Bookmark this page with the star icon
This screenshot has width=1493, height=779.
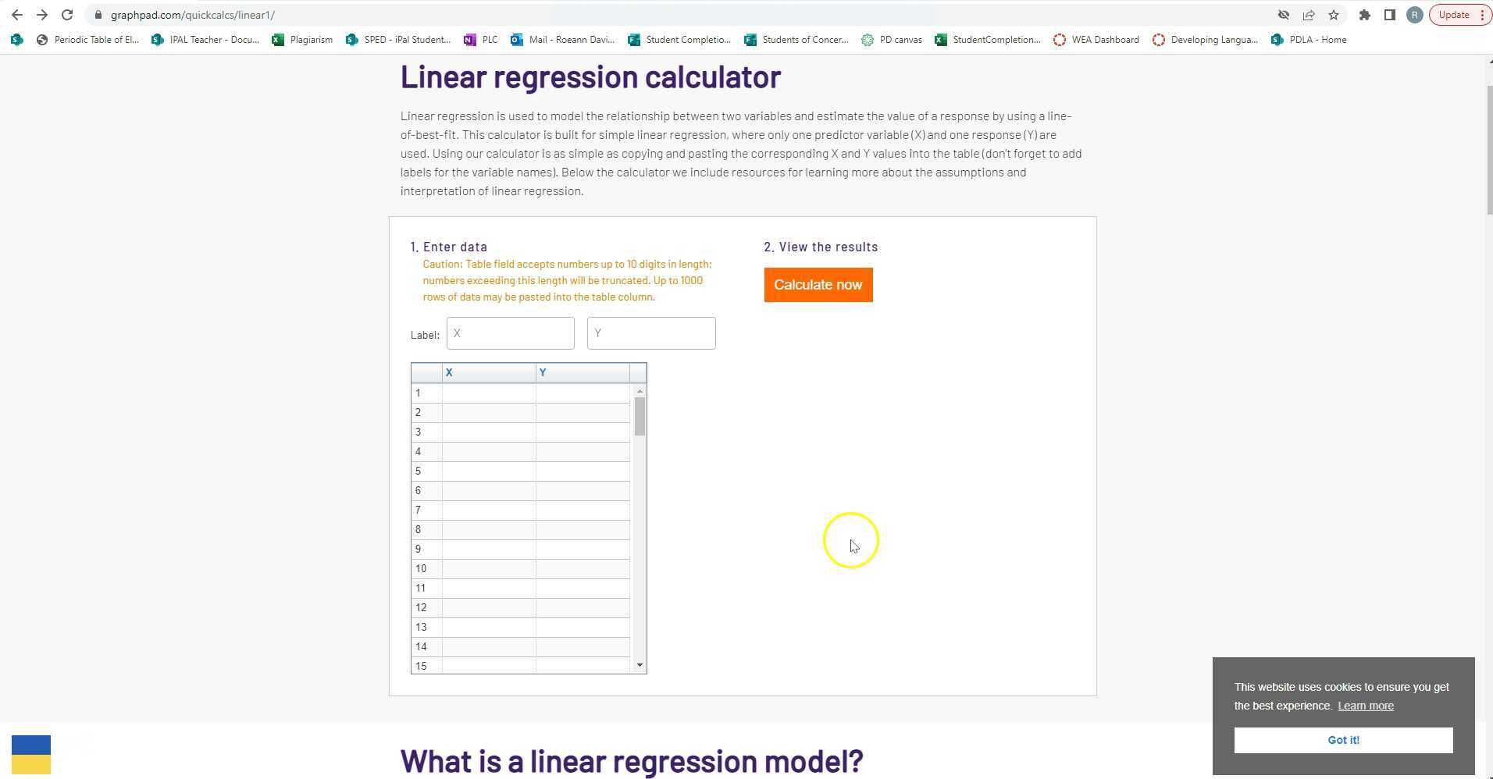(1334, 14)
